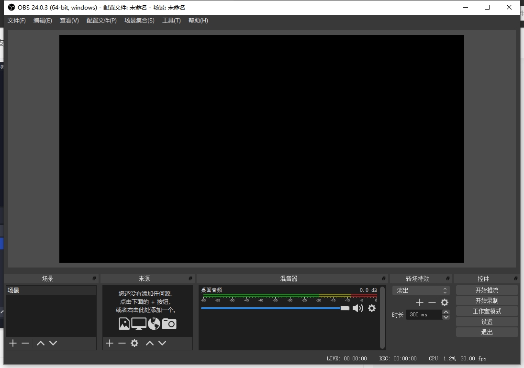Move the selected source up
524x368 pixels.
[150, 343]
